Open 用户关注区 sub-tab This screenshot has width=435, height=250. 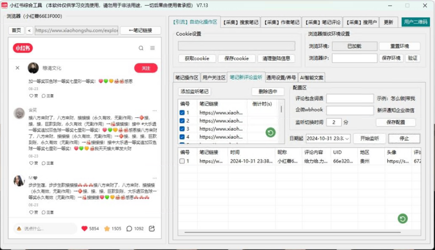(x=213, y=78)
